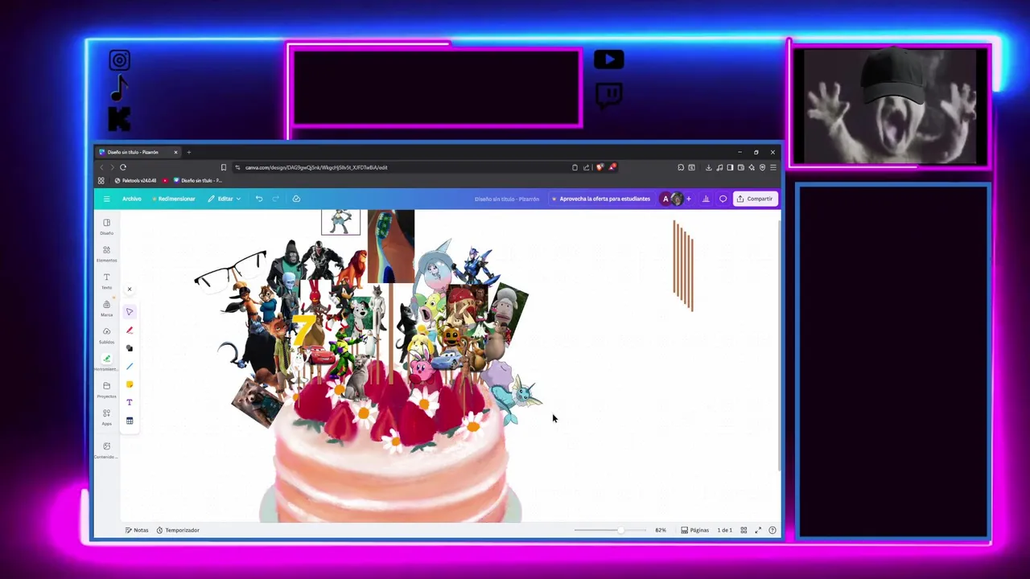The width and height of the screenshot is (1030, 579).
Task: Open the Apps side panel
Action: click(x=106, y=417)
